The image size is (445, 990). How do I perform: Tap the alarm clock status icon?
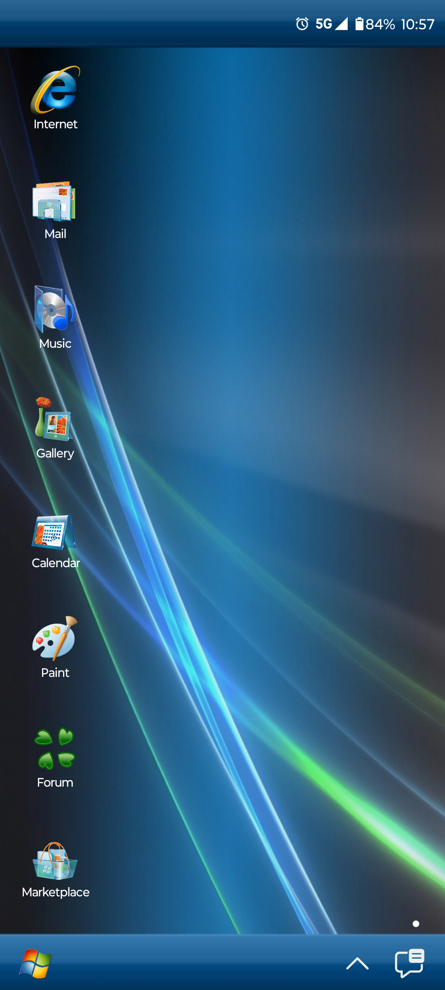[x=302, y=24]
